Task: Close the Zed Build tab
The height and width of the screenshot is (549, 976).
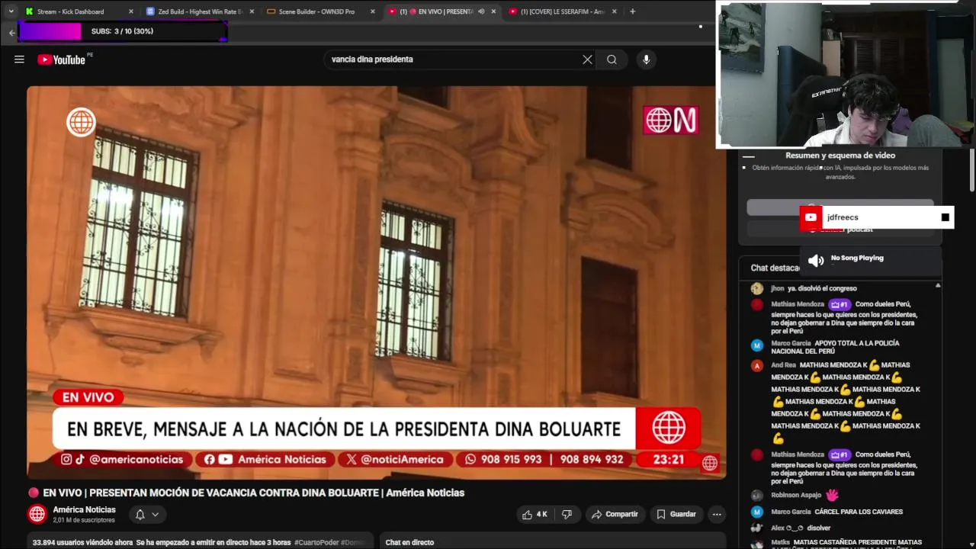Action: pos(252,11)
